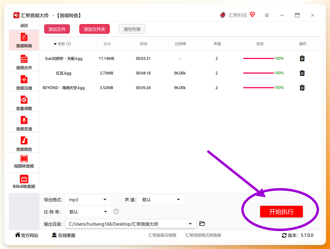Click the output directory path field

(131, 224)
